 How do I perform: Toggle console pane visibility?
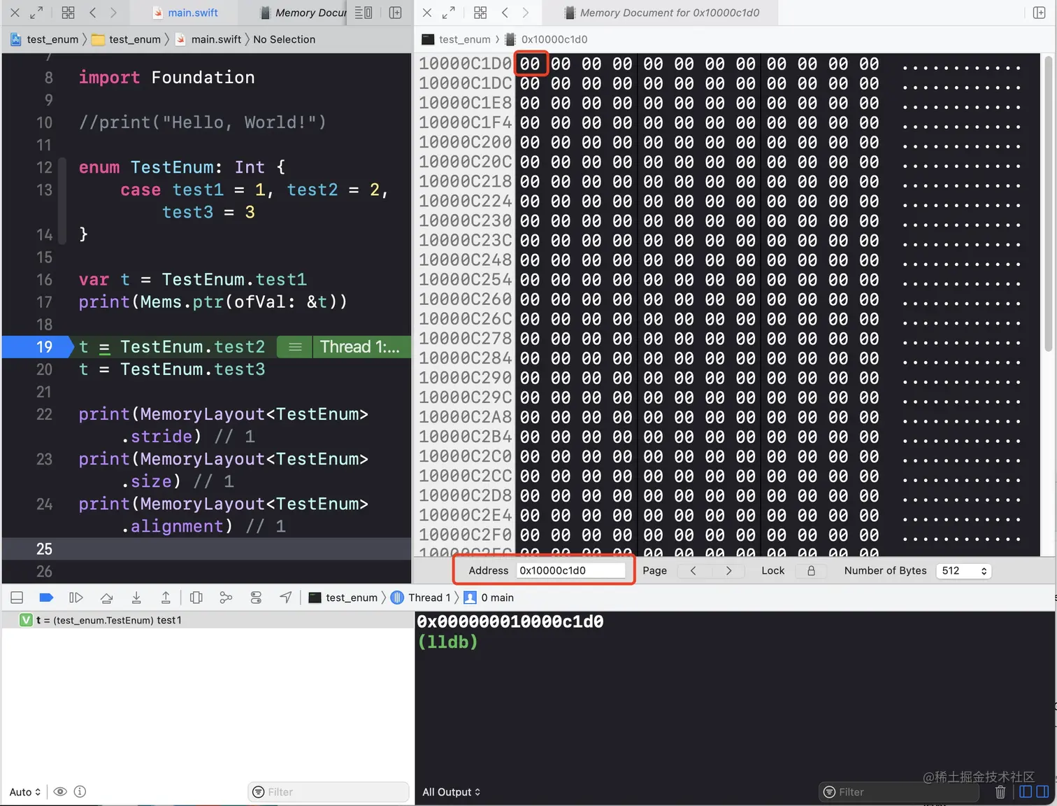tap(1042, 792)
